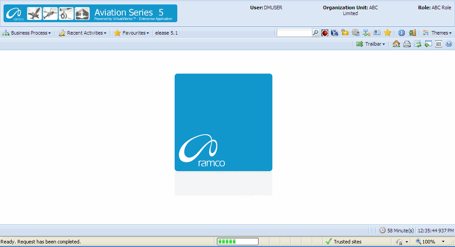Click the Role: ABC Role label
Image resolution: width=455 pixels, height=247 pixels.
click(435, 8)
